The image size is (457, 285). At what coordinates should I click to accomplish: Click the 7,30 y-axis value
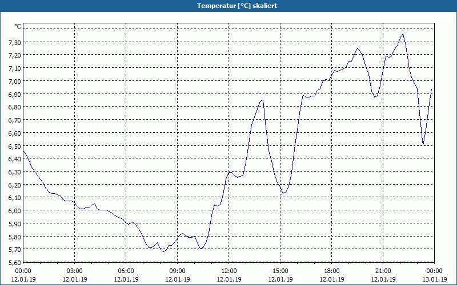[15, 42]
